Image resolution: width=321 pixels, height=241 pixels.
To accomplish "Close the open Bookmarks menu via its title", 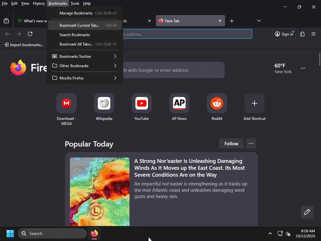I will click(x=58, y=3).
